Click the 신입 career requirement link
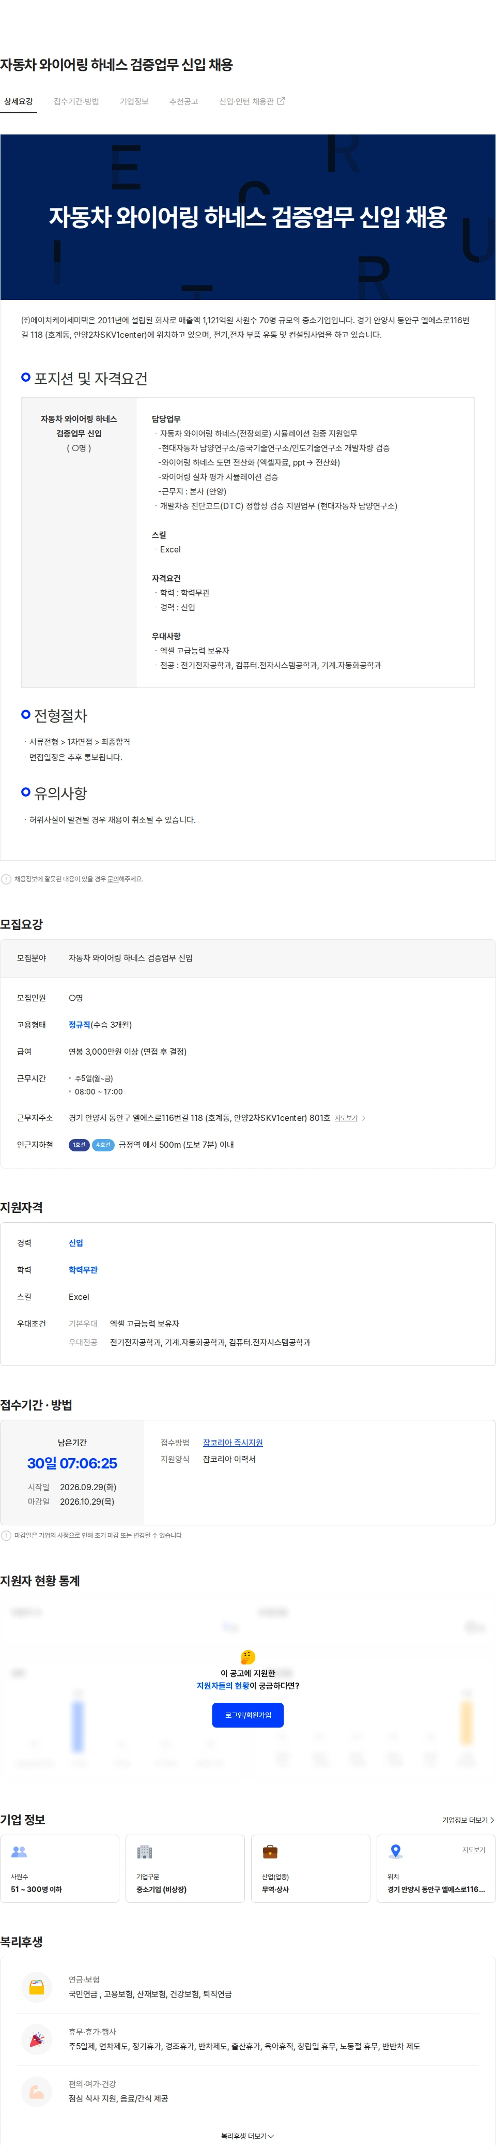Viewport: 496px width, 2145px height. click(76, 1242)
